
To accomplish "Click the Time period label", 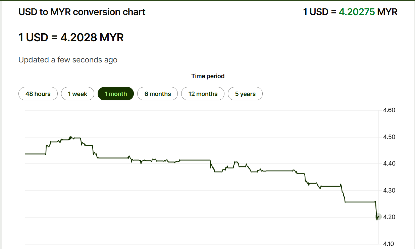I will (208, 76).
